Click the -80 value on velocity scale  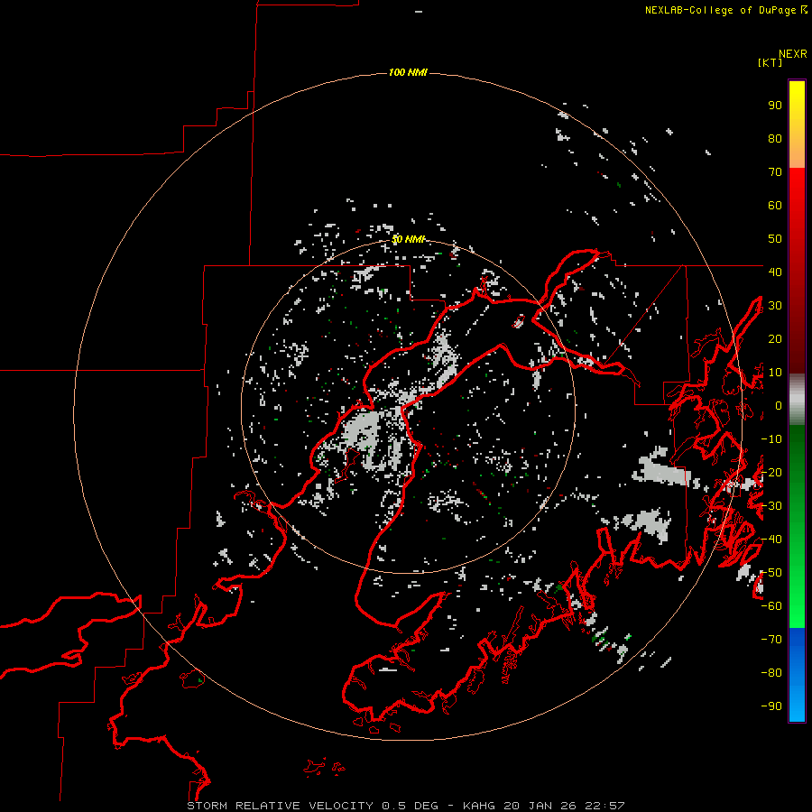pos(771,673)
